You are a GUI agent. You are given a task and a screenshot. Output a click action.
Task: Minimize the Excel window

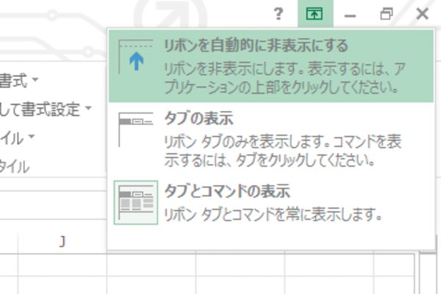click(x=350, y=15)
